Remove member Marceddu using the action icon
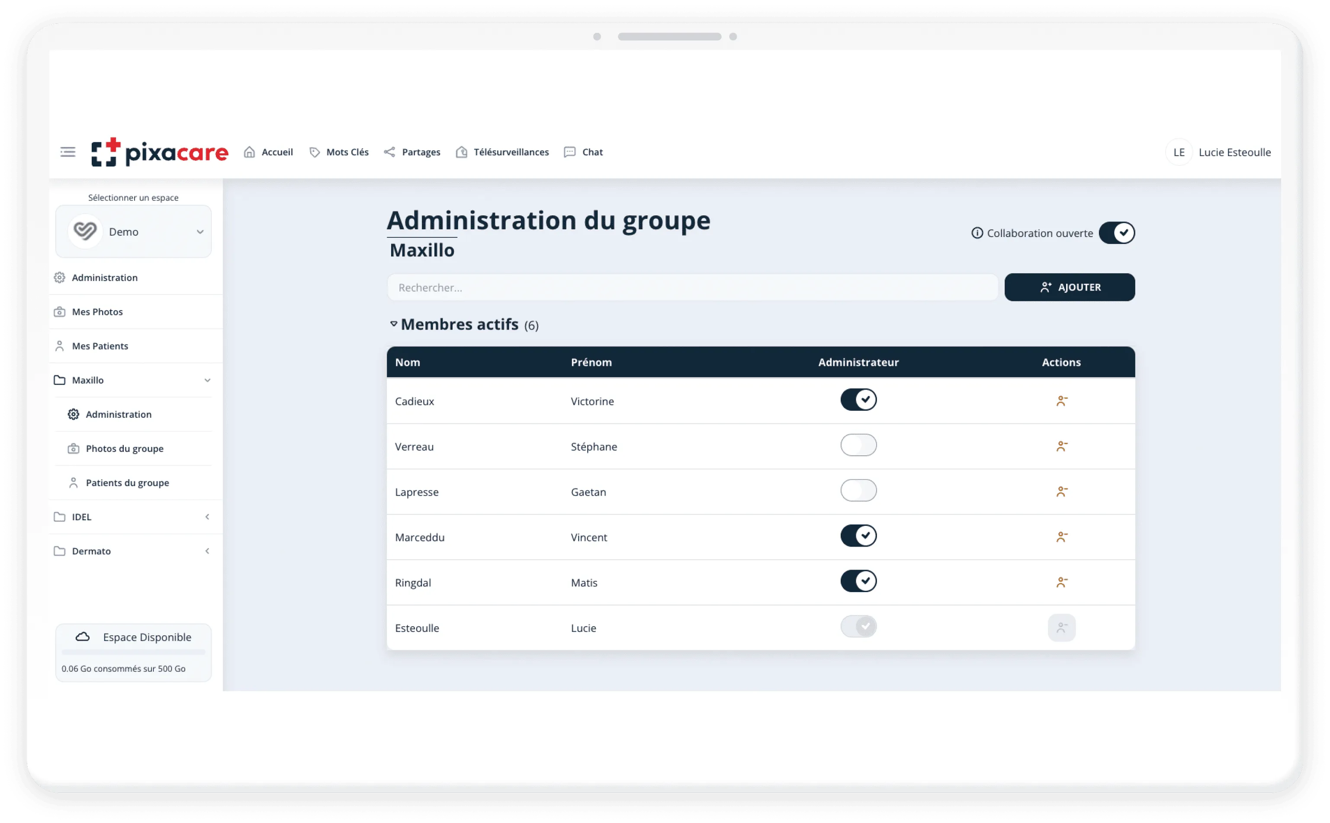 [1062, 537]
